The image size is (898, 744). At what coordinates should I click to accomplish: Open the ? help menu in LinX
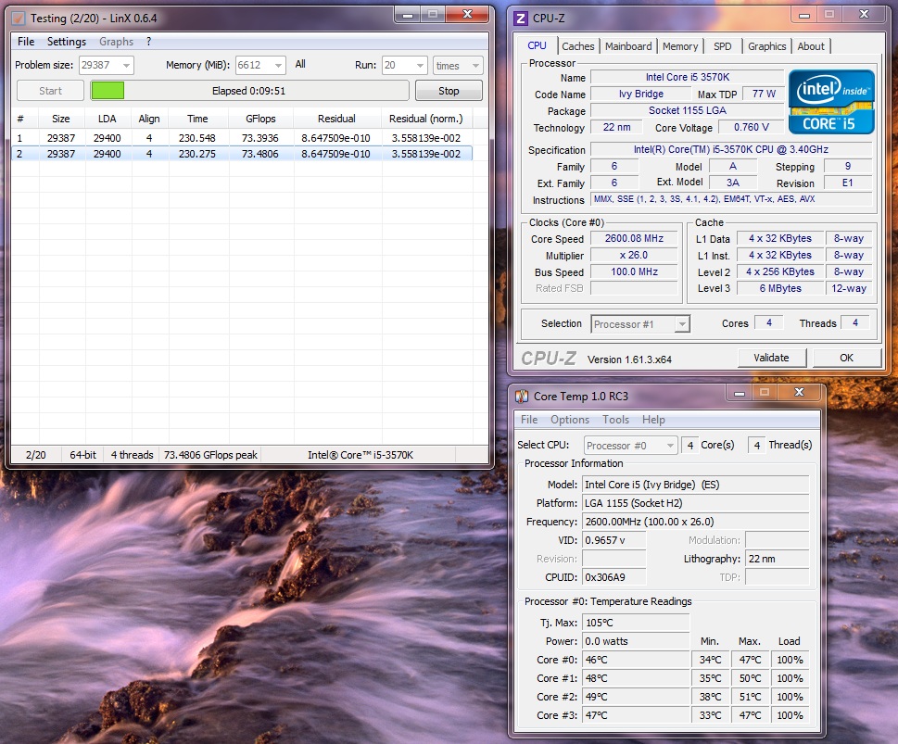148,42
